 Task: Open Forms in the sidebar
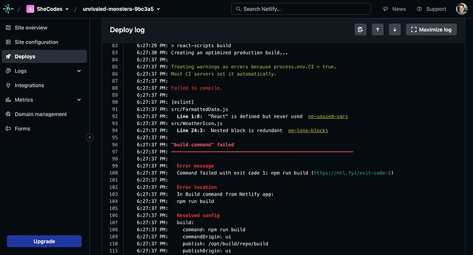coord(44,129)
